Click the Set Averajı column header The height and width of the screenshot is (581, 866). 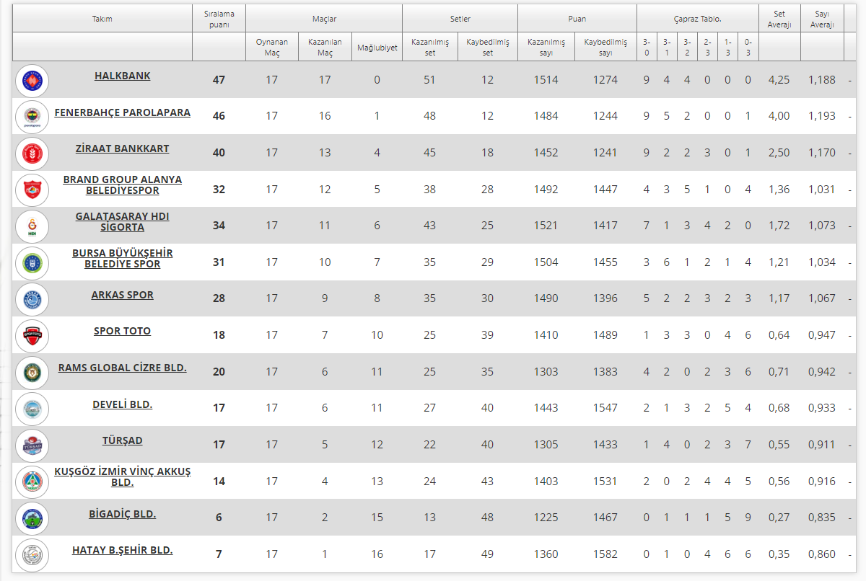779,19
